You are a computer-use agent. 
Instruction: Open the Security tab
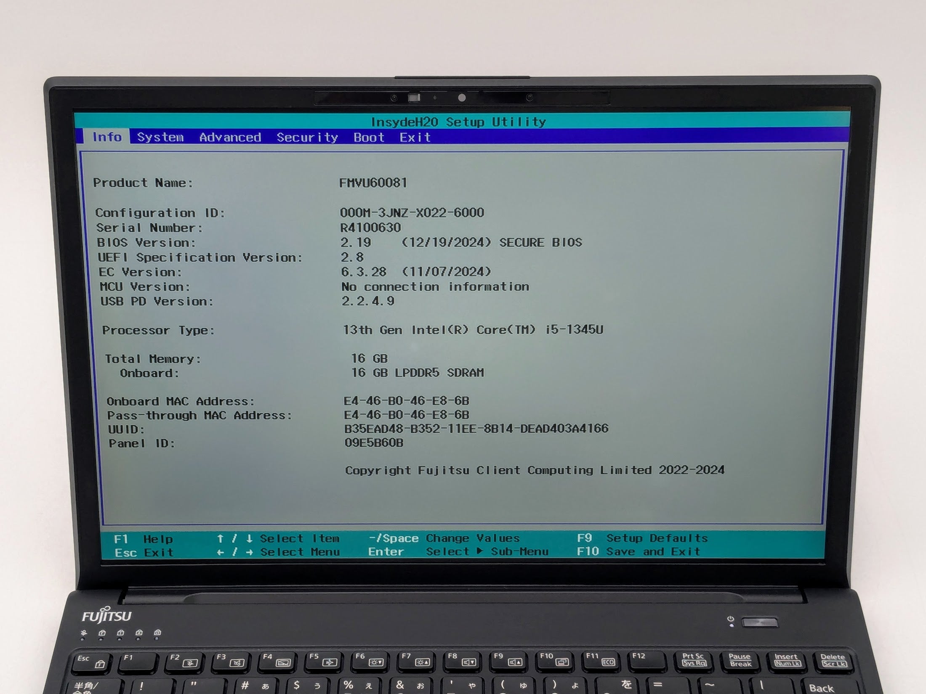307,138
